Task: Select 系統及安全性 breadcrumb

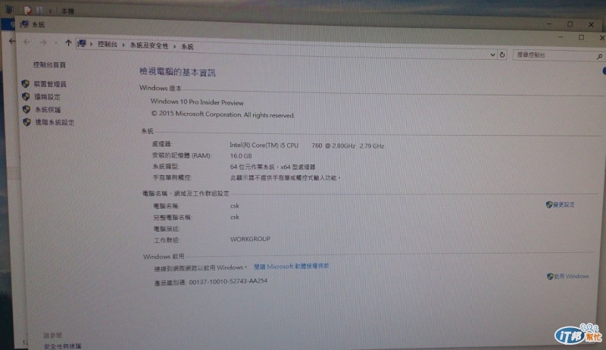Action: [x=149, y=45]
